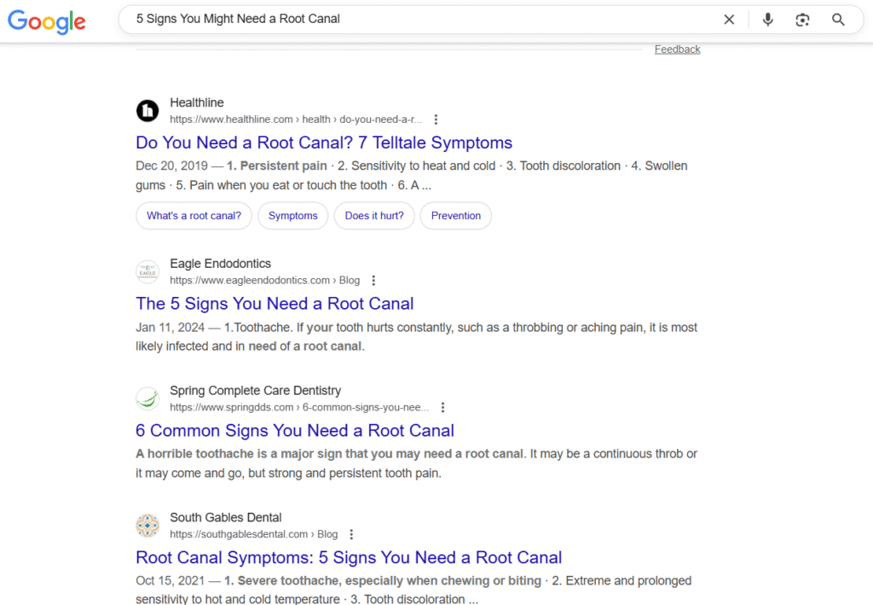Screen dimensions: 873x605
Task: Click the Google logo
Action: tap(47, 21)
